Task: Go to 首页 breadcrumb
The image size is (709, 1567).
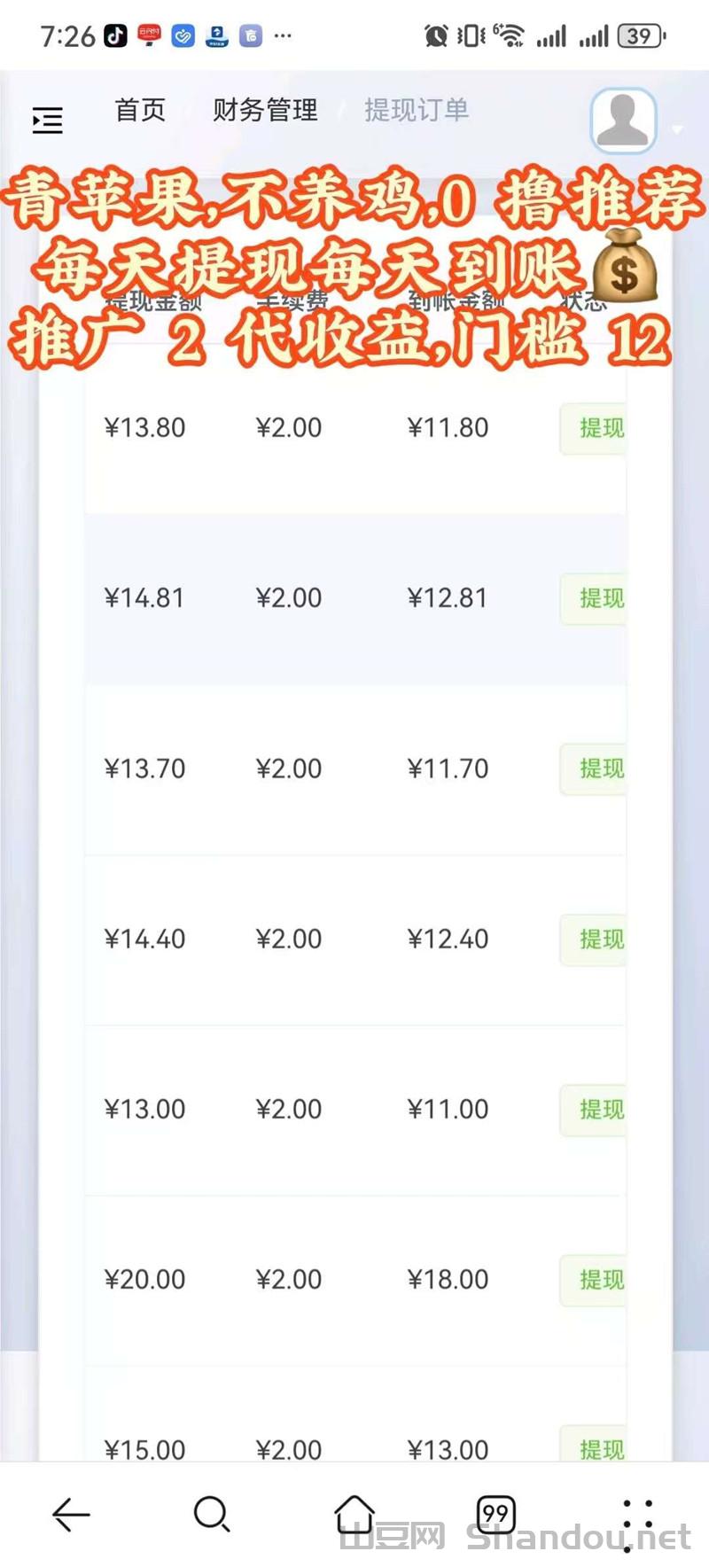Action: [140, 110]
